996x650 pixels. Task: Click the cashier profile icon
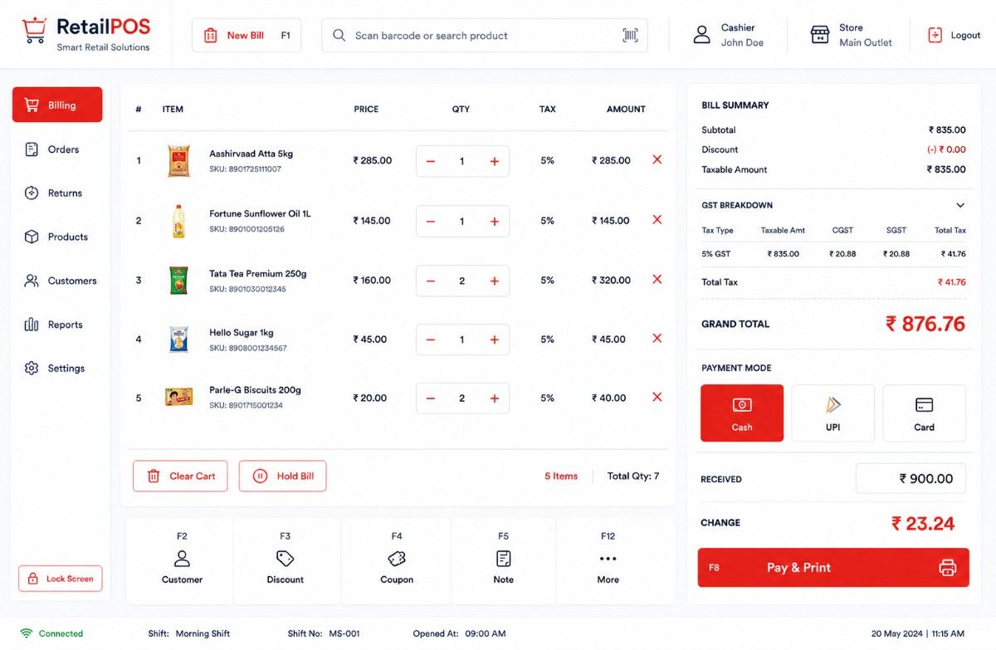pyautogui.click(x=702, y=35)
